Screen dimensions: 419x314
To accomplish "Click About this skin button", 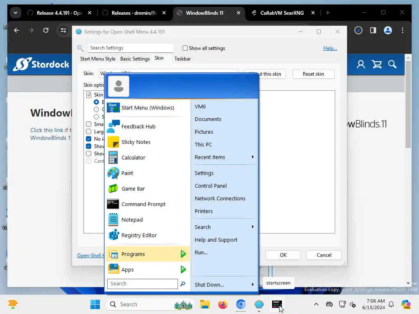I will pyautogui.click(x=272, y=74).
